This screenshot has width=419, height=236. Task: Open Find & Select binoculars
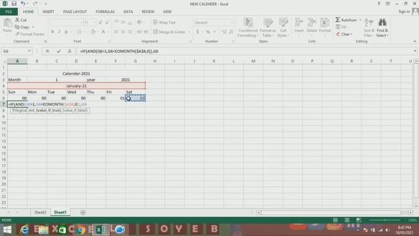(382, 28)
